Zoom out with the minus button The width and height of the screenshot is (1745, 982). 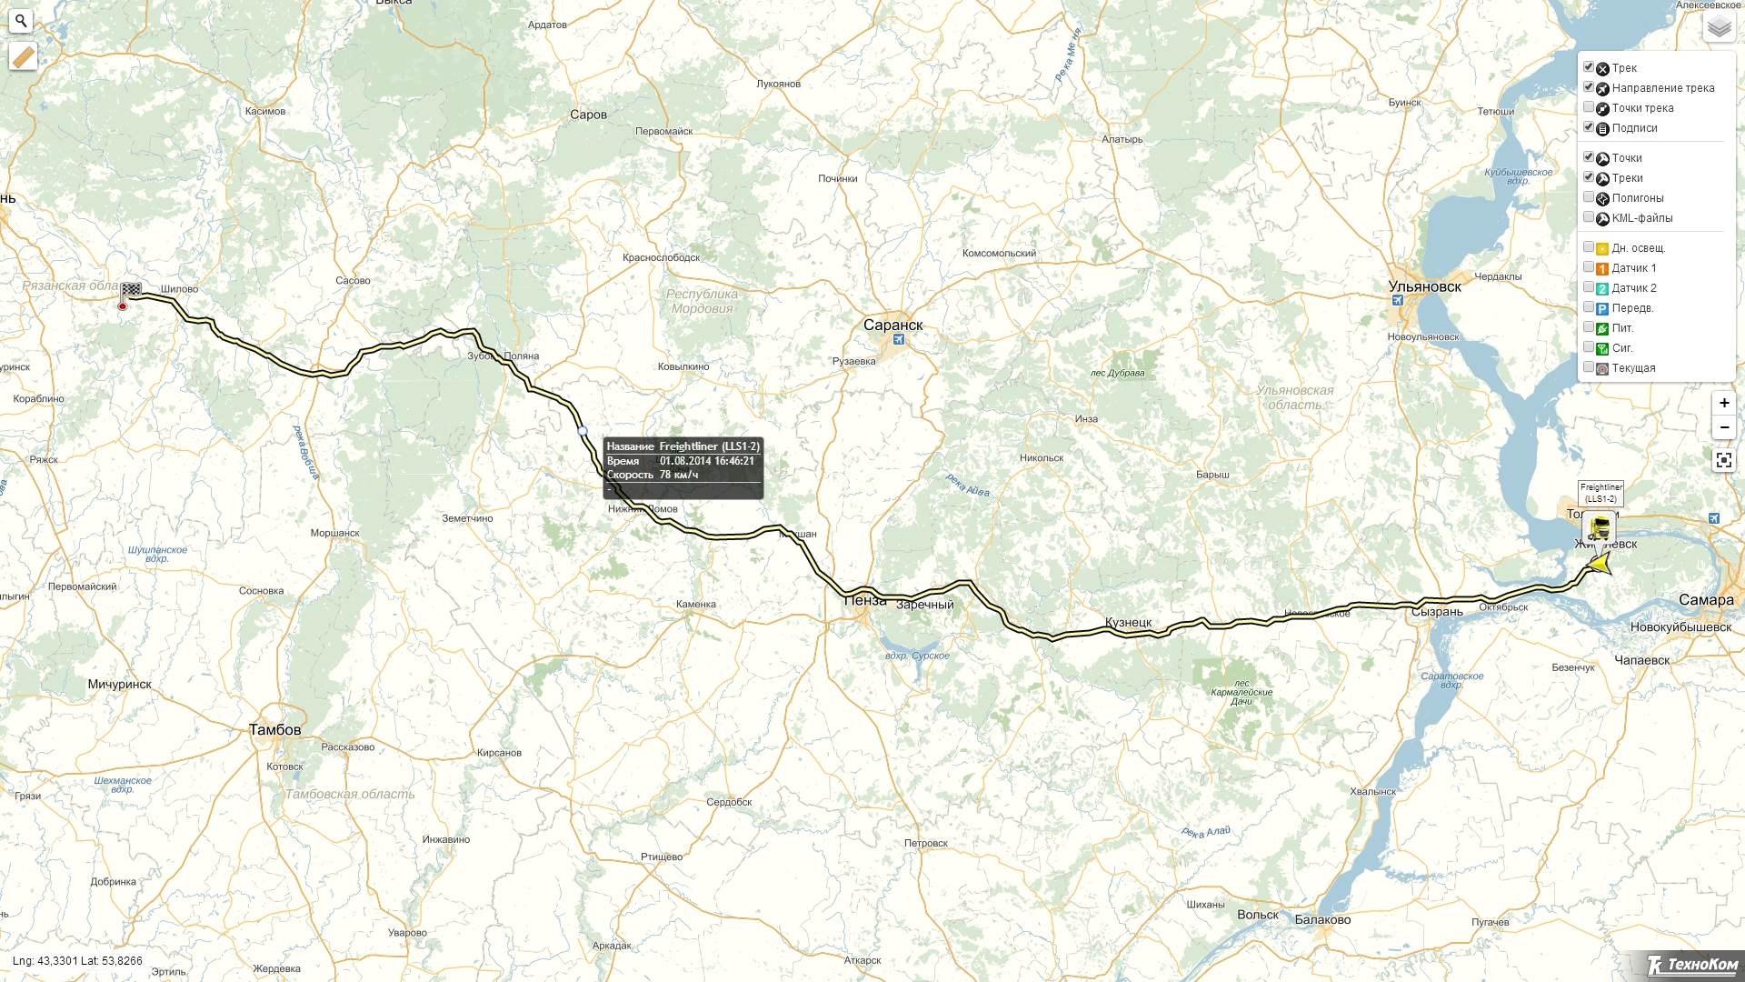pyautogui.click(x=1724, y=427)
